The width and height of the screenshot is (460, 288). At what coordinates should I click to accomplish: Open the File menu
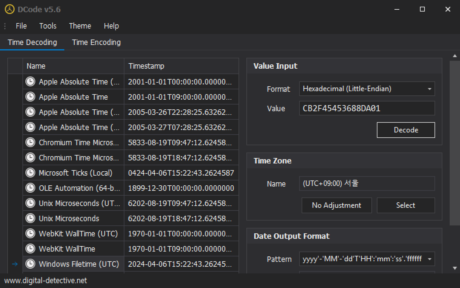pos(21,26)
